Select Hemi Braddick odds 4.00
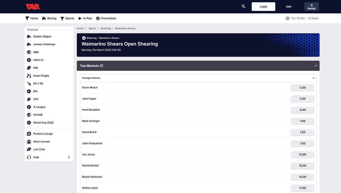 pyautogui.click(x=302, y=110)
